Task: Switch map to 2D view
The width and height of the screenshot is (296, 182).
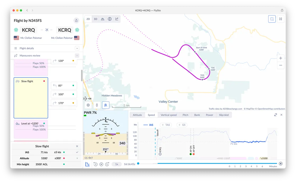Action: point(88,19)
